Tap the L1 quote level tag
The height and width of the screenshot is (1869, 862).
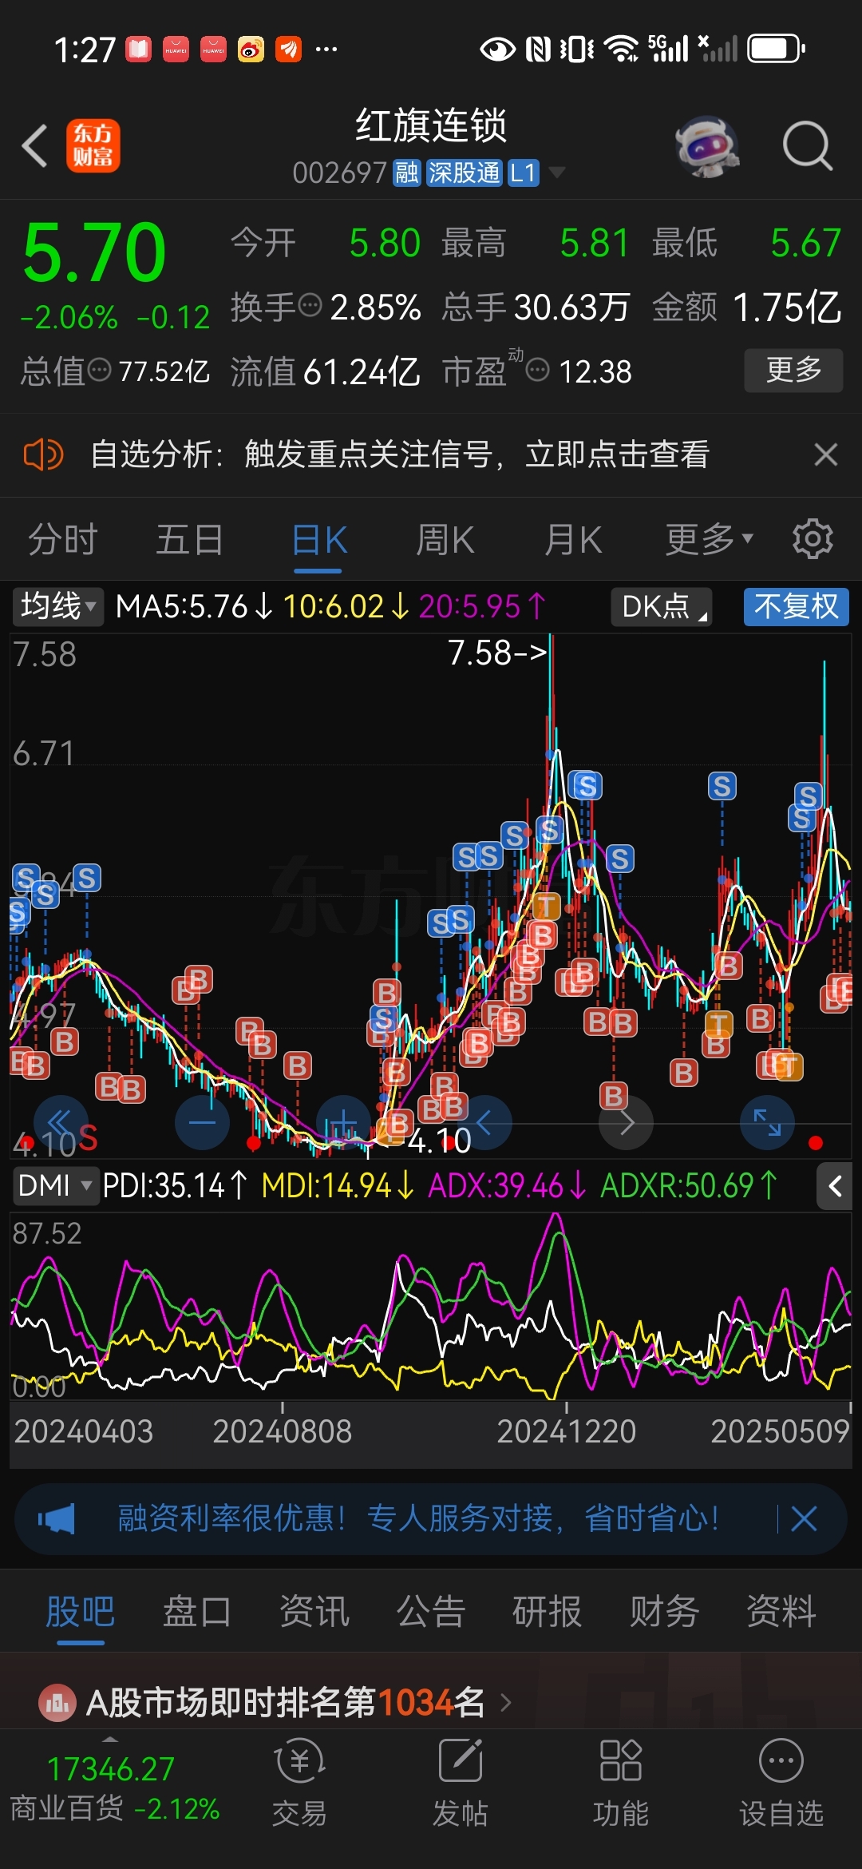(523, 173)
